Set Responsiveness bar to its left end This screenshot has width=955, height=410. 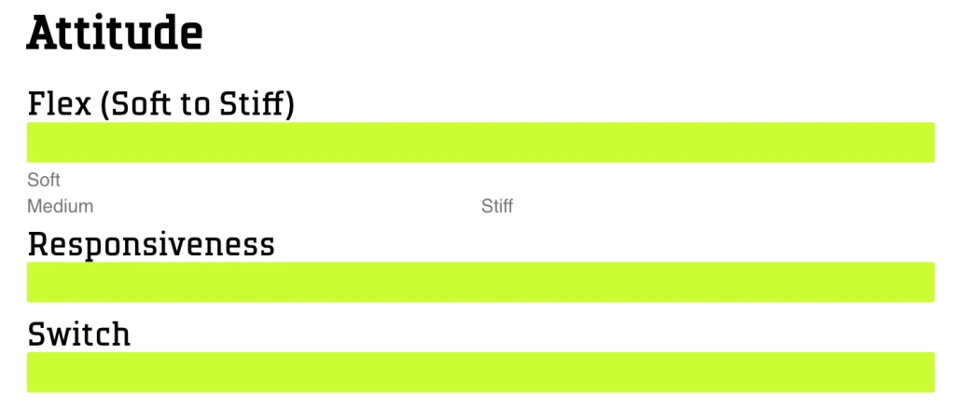(30, 282)
